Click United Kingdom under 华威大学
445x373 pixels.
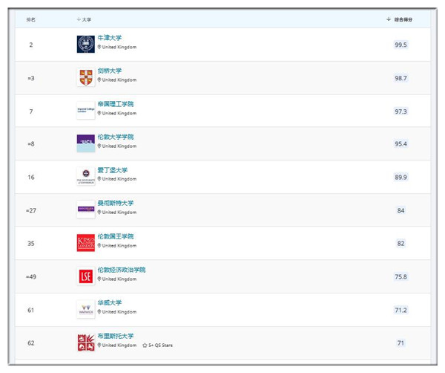119,312
